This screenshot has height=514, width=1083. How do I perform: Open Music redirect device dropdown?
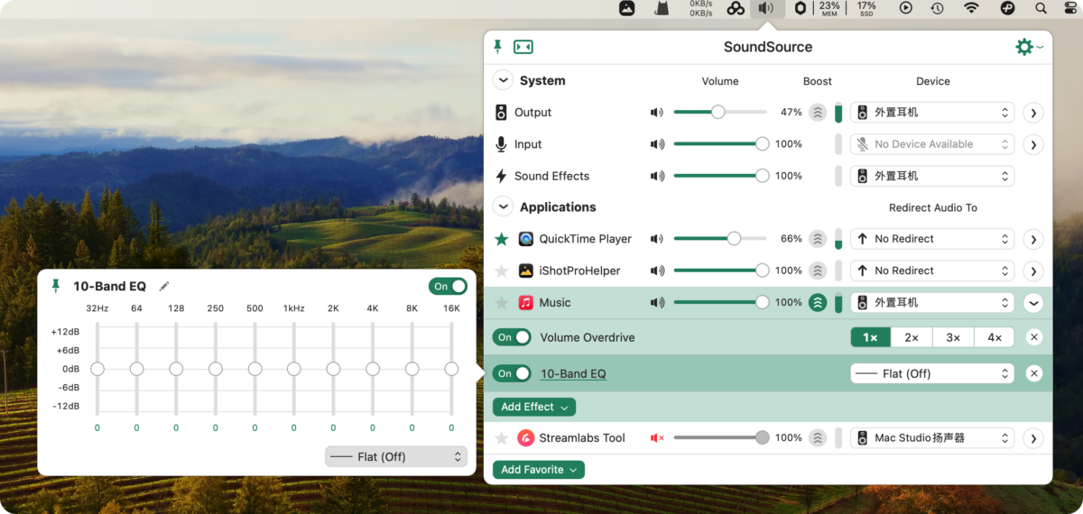tap(932, 302)
